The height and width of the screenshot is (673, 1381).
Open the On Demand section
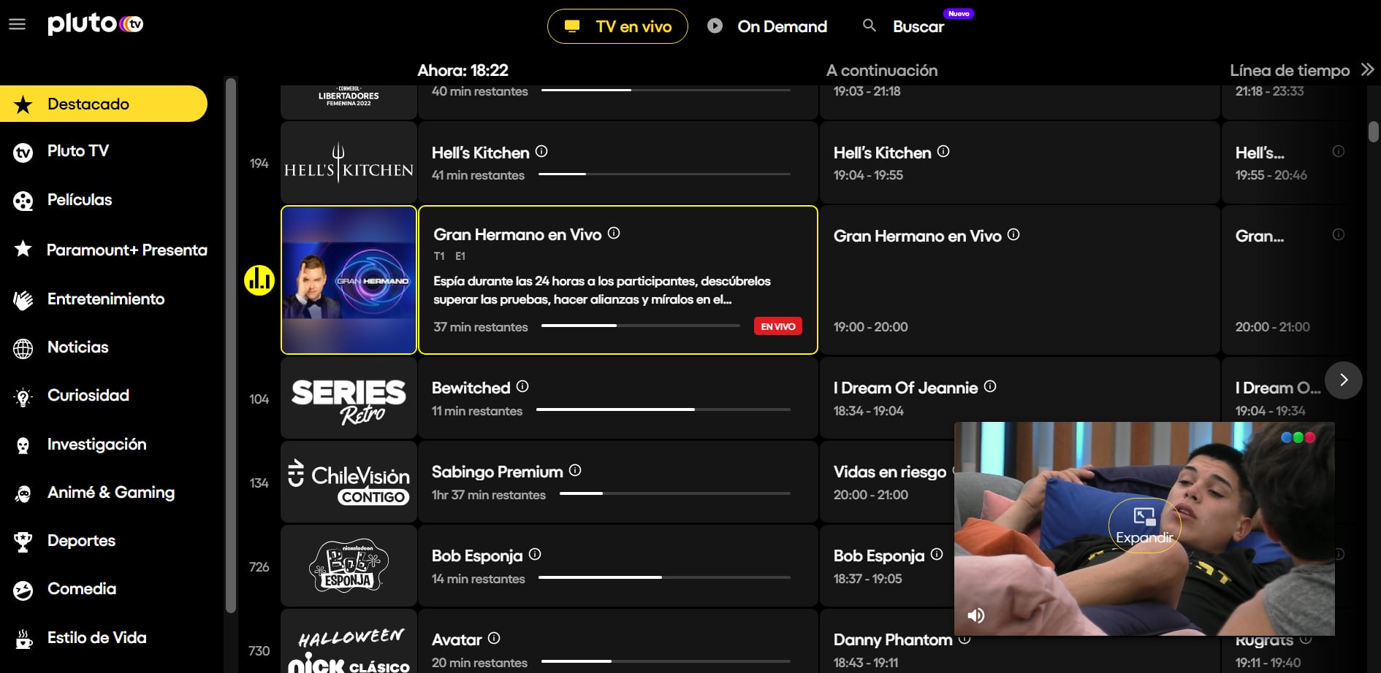[782, 26]
